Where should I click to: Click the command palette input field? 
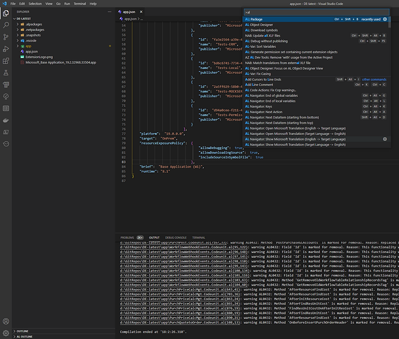pos(315,11)
